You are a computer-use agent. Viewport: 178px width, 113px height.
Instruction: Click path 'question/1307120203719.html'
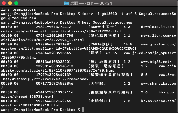coord(30,105)
